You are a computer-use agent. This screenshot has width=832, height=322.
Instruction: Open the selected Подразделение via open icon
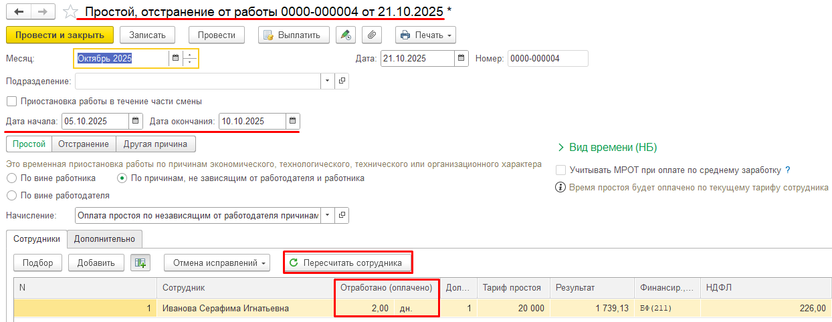pyautogui.click(x=342, y=81)
